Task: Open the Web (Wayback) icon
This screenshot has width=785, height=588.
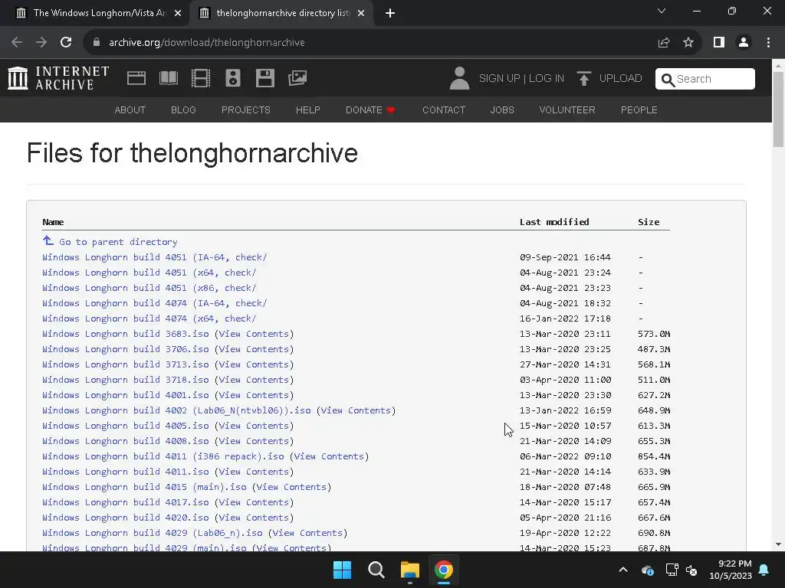Action: click(136, 78)
